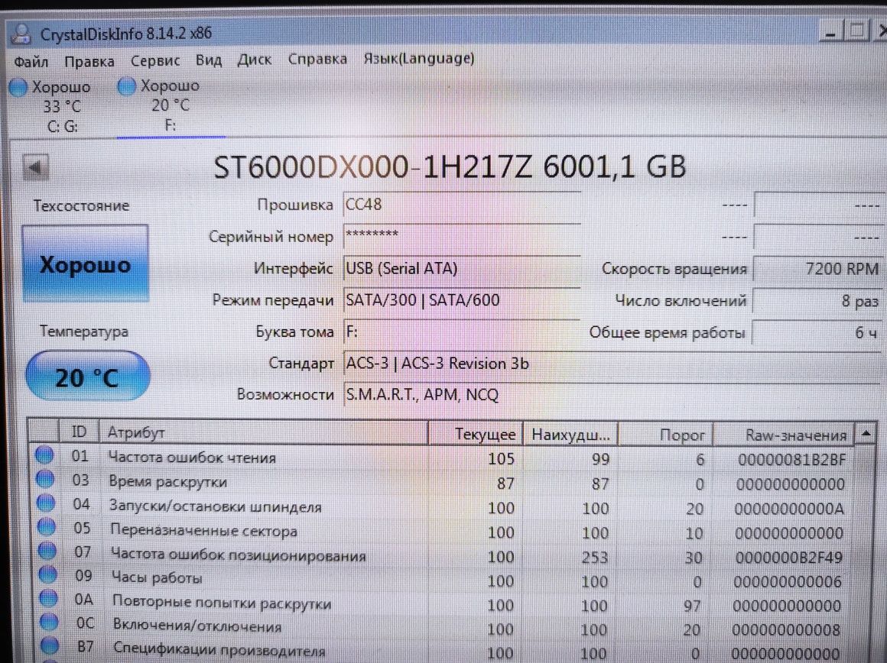Open the Сервис menu

(x=155, y=60)
